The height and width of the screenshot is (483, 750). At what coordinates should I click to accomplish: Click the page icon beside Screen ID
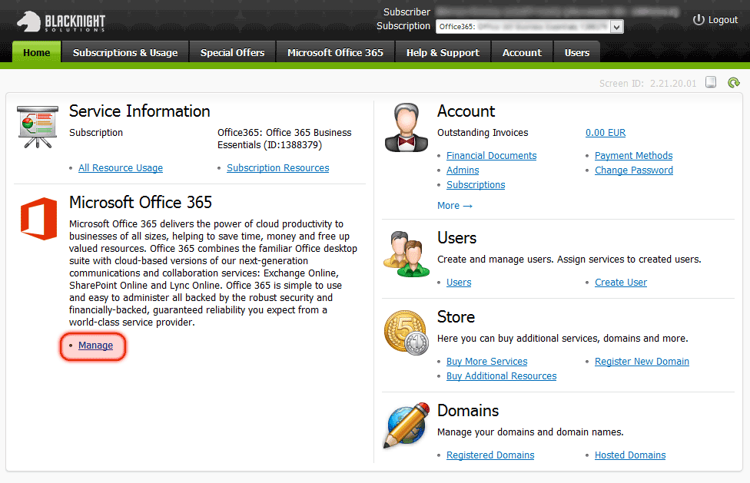(712, 83)
